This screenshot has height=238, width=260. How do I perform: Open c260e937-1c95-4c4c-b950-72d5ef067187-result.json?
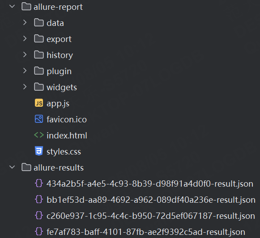(x=151, y=216)
